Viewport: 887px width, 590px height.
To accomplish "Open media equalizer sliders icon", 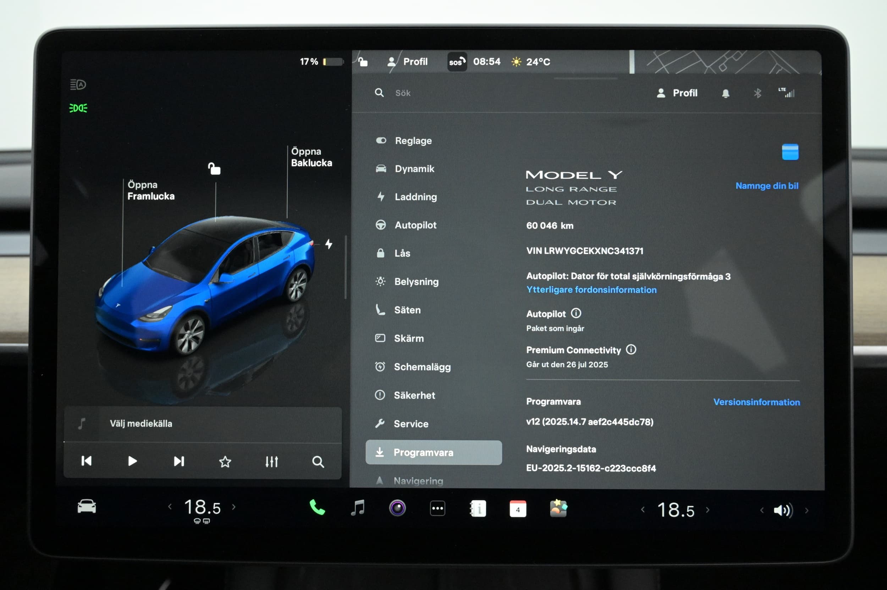I will pyautogui.click(x=271, y=462).
